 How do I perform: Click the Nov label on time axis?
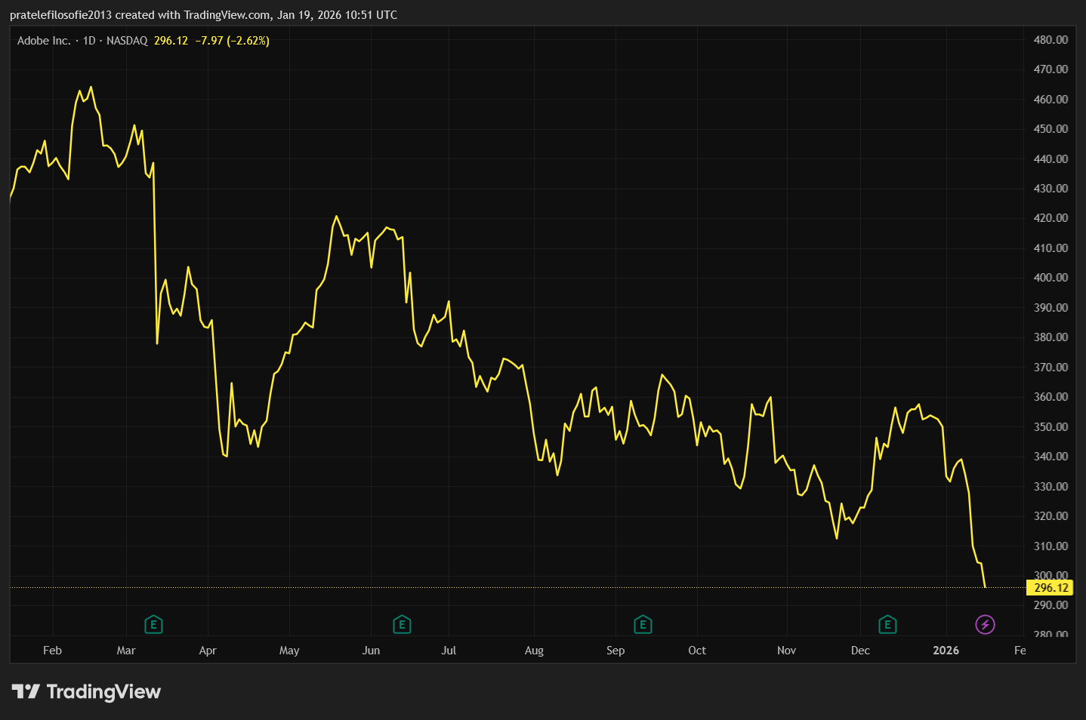pos(786,651)
